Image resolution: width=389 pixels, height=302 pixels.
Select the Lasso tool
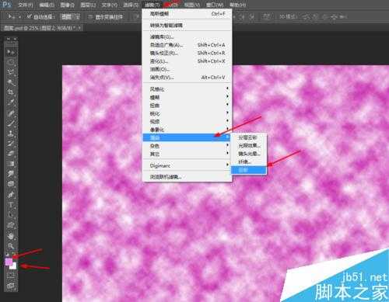pyautogui.click(x=11, y=72)
